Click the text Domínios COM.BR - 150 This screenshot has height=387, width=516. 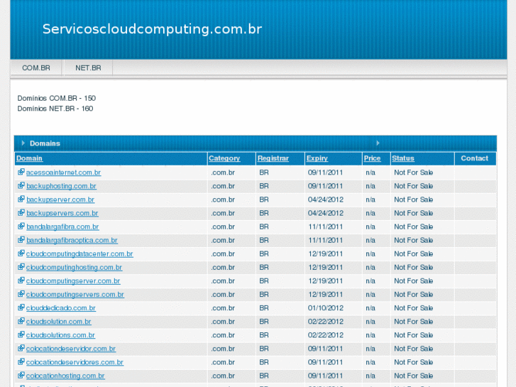pos(57,98)
